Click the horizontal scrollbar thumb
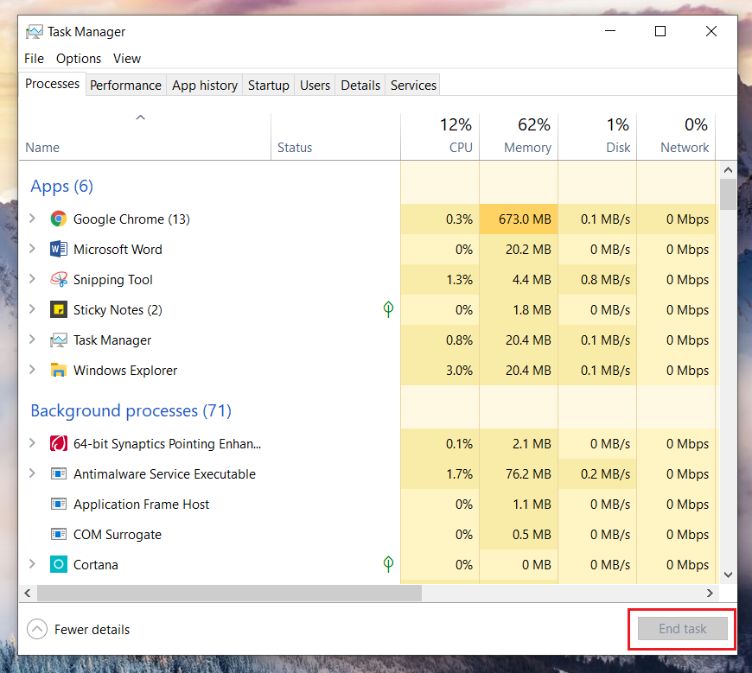 click(x=229, y=593)
